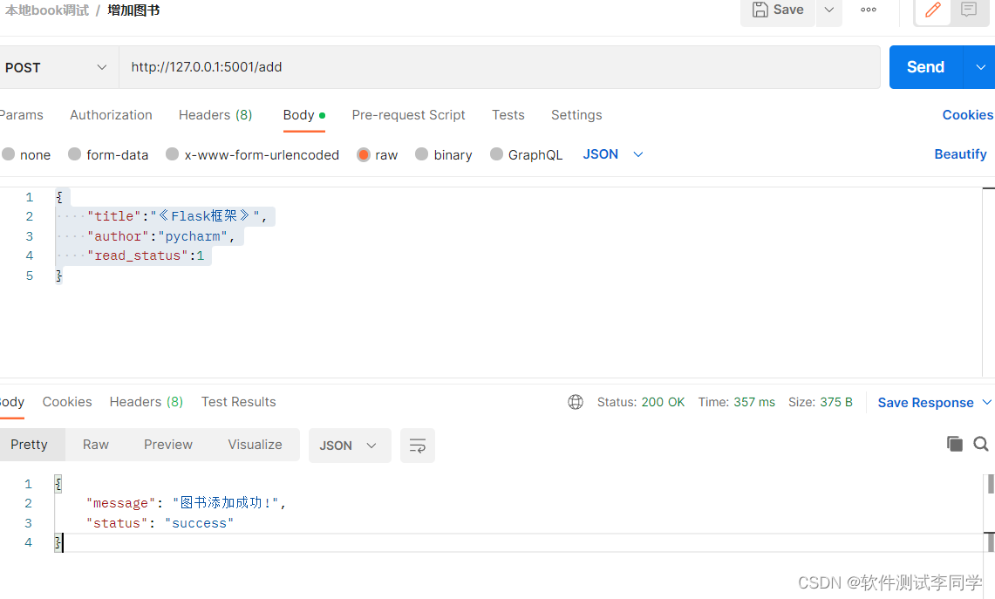Click the "message" line in response
The width and height of the screenshot is (995, 599).
tap(186, 503)
